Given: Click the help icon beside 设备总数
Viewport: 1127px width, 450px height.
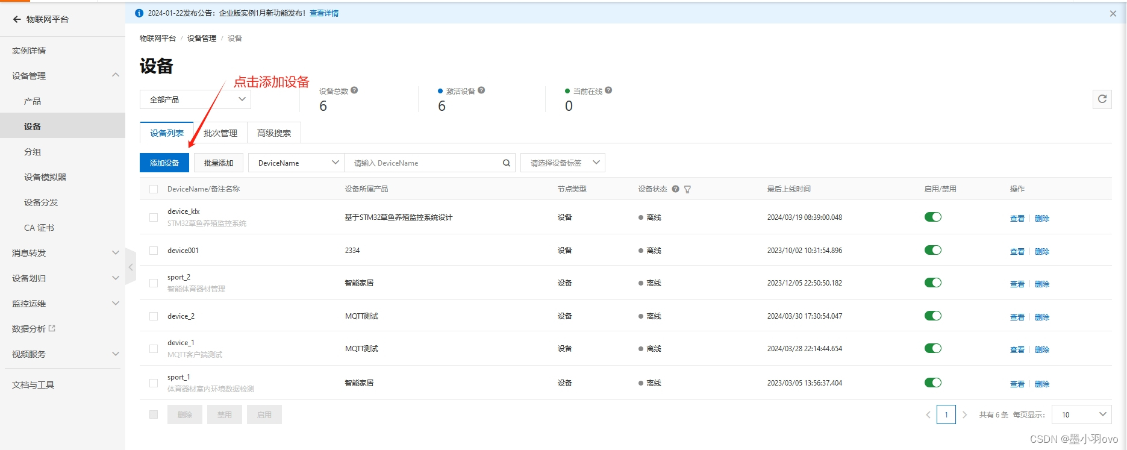Looking at the screenshot, I should tap(354, 90).
